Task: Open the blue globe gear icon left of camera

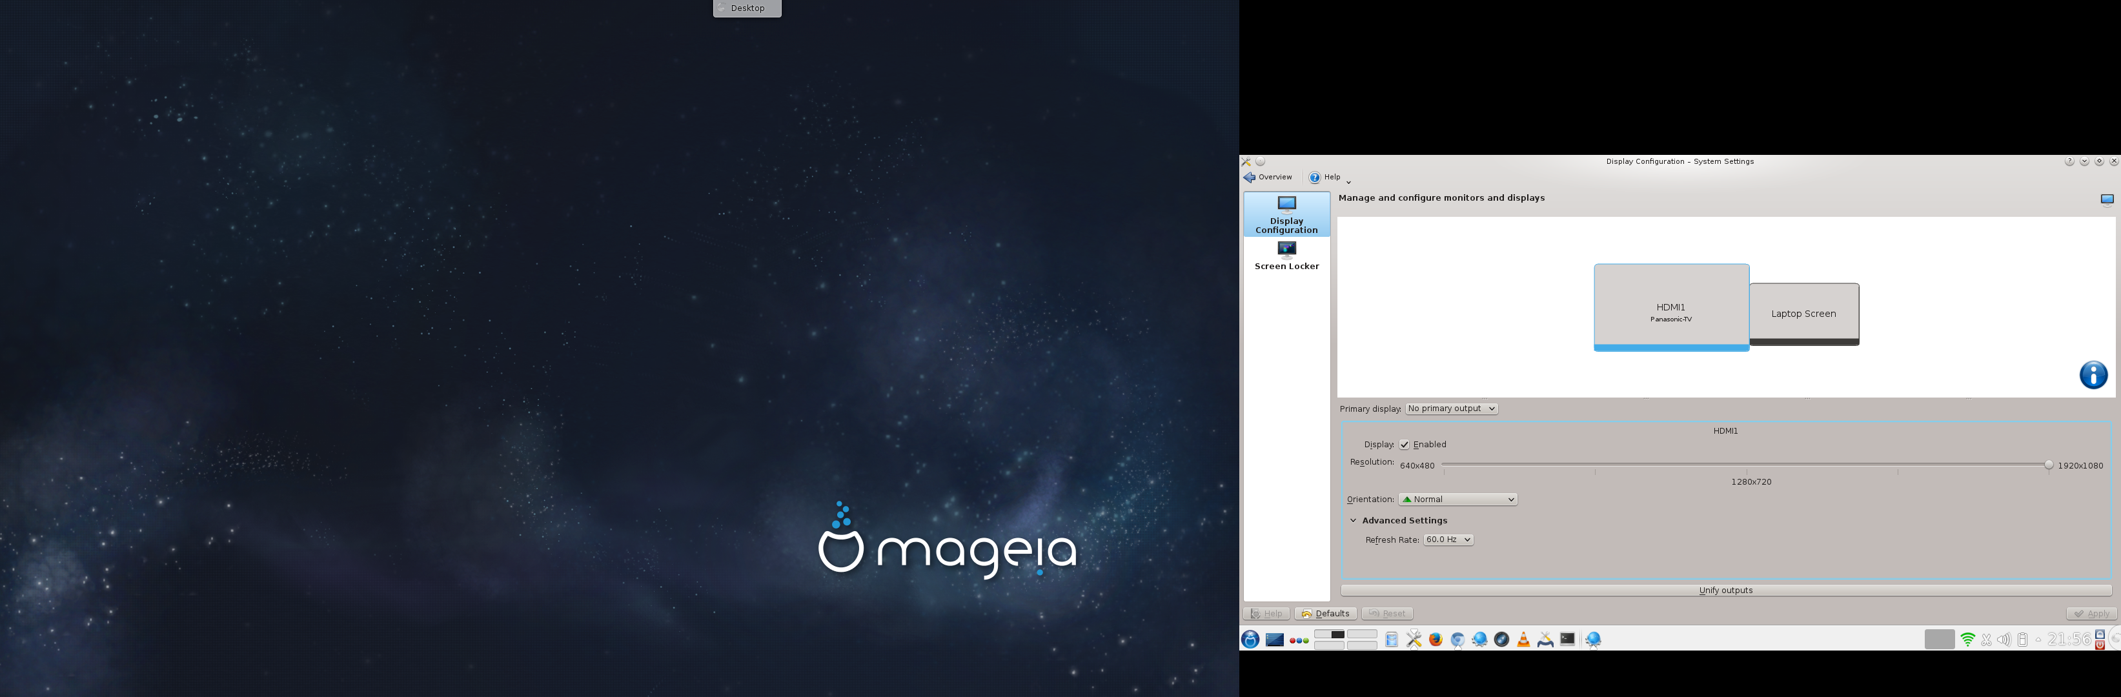Action: [1479, 640]
